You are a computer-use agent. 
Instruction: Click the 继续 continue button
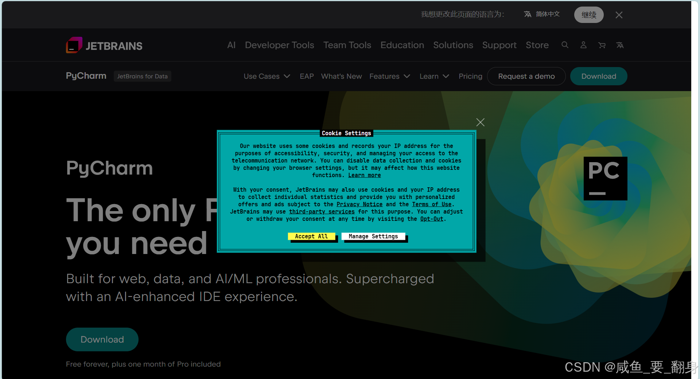[589, 15]
